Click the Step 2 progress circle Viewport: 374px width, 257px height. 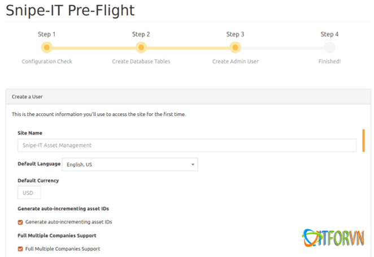point(141,48)
